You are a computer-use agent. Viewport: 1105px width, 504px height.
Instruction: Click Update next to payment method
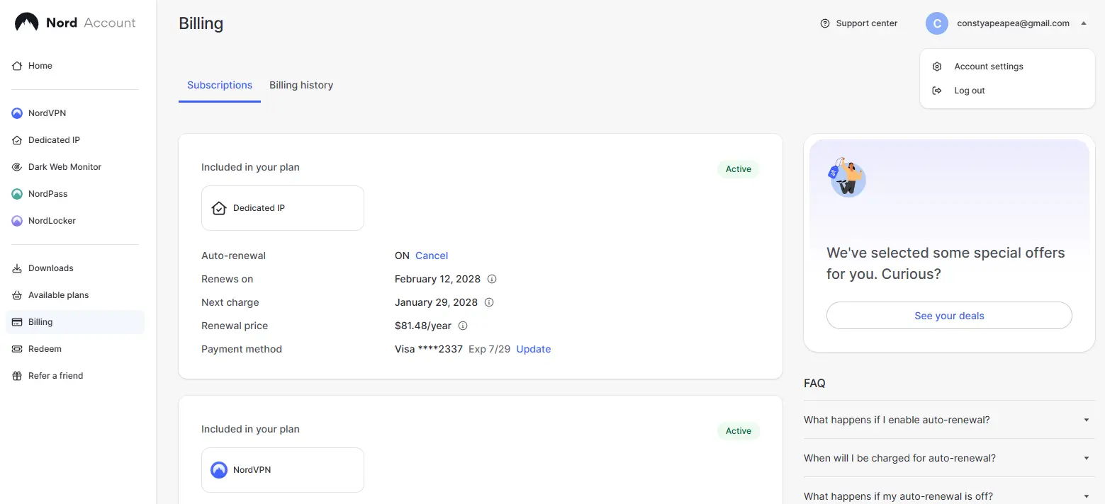point(534,349)
